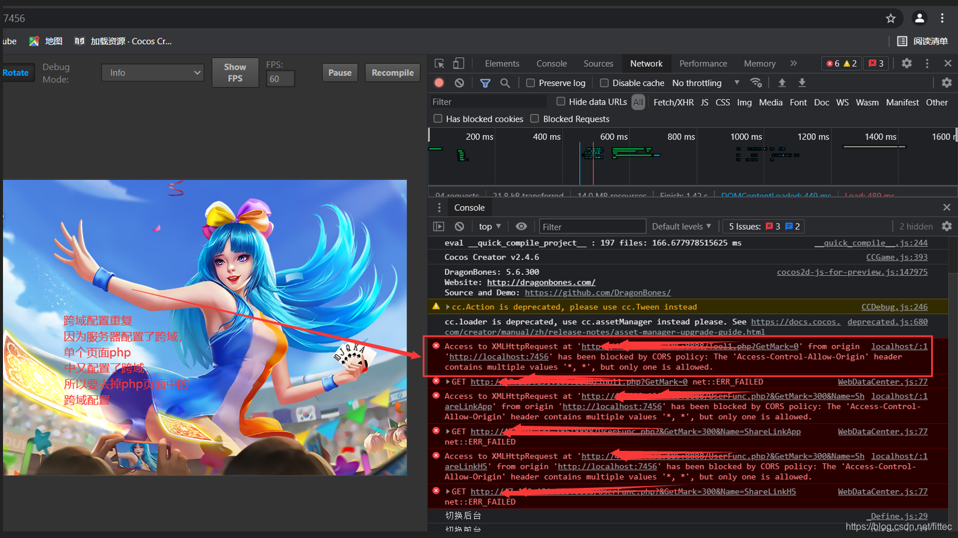Open the CCGame.js:393 source link
The width and height of the screenshot is (958, 538).
click(x=896, y=257)
